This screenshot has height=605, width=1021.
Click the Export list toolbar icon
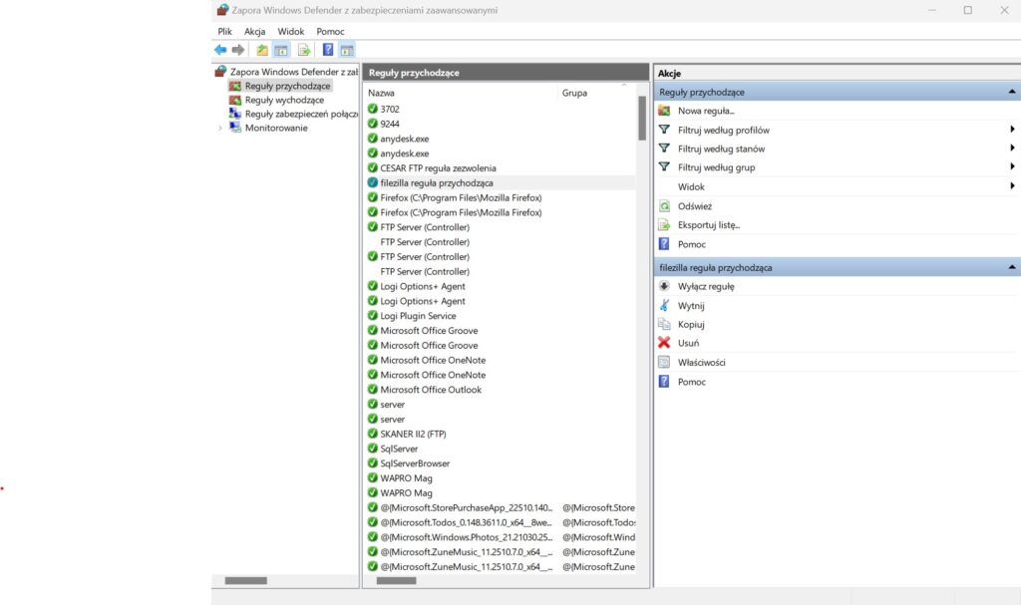304,50
